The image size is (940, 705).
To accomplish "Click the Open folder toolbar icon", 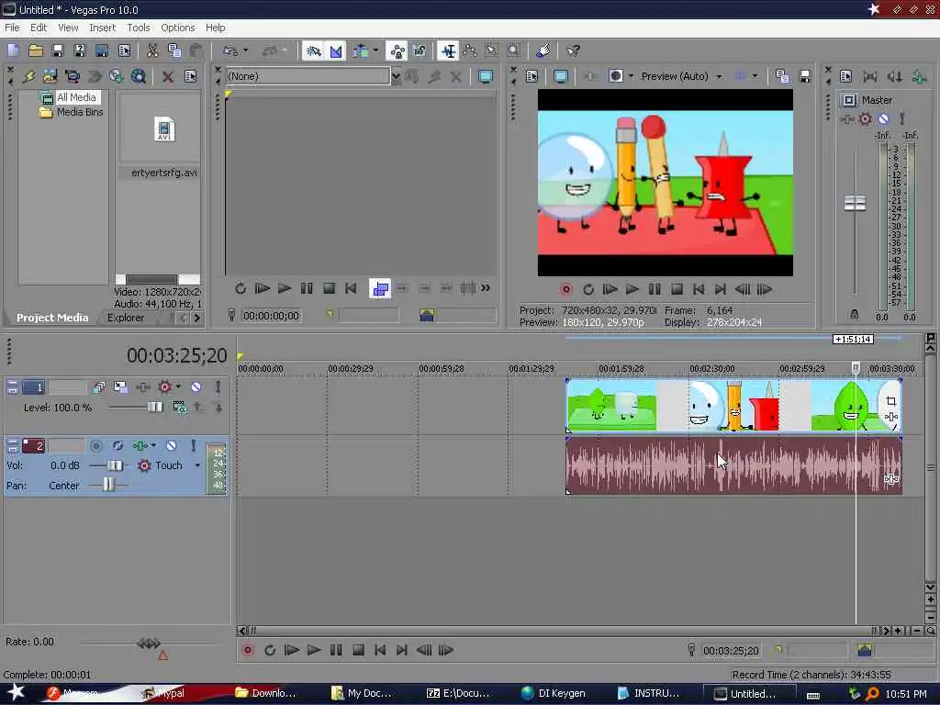I will click(36, 51).
